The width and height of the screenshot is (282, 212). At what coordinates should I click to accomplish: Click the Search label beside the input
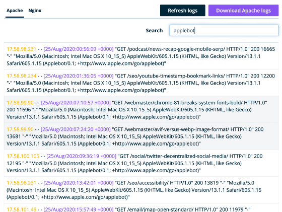coord(154,31)
